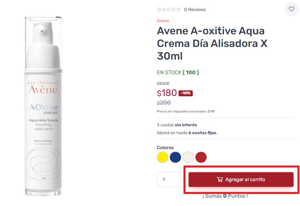300x206 pixels.
Task: Add item with Agregar al carrito button
Action: pyautogui.click(x=241, y=180)
